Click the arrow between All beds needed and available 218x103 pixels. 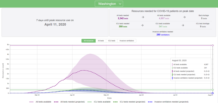pyautogui.click(x=143, y=17)
